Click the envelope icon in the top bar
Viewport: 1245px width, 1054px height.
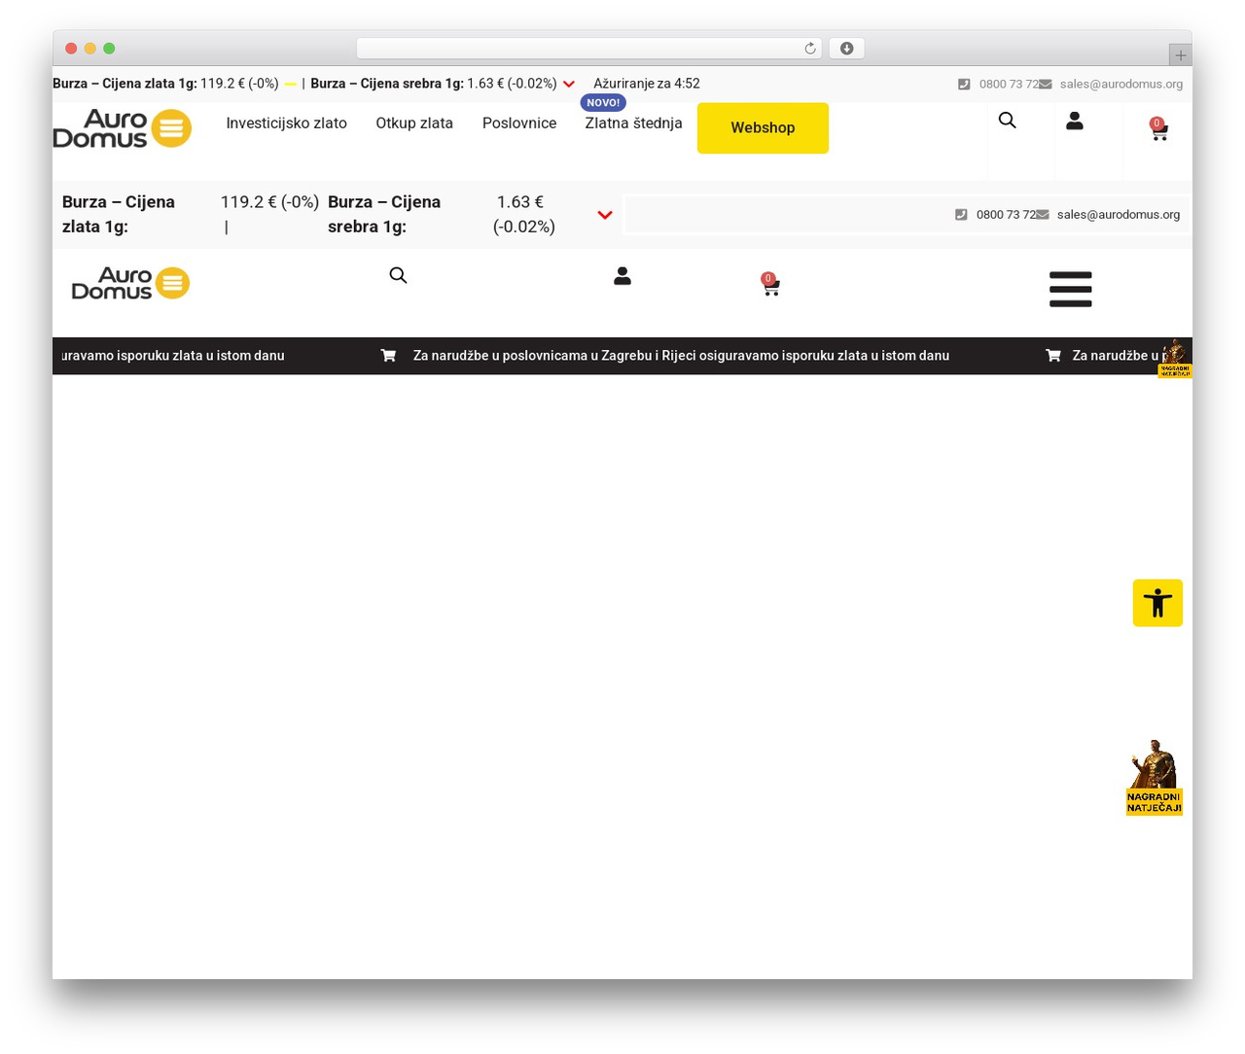[x=1046, y=85]
